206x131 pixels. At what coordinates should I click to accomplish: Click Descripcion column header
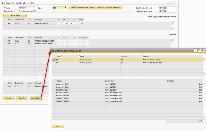[135, 81]
